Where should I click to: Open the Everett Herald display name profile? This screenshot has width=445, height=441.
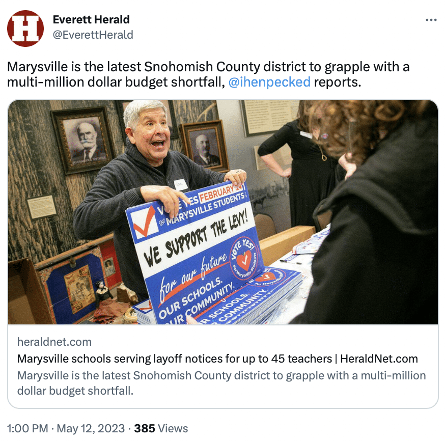pyautogui.click(x=91, y=19)
